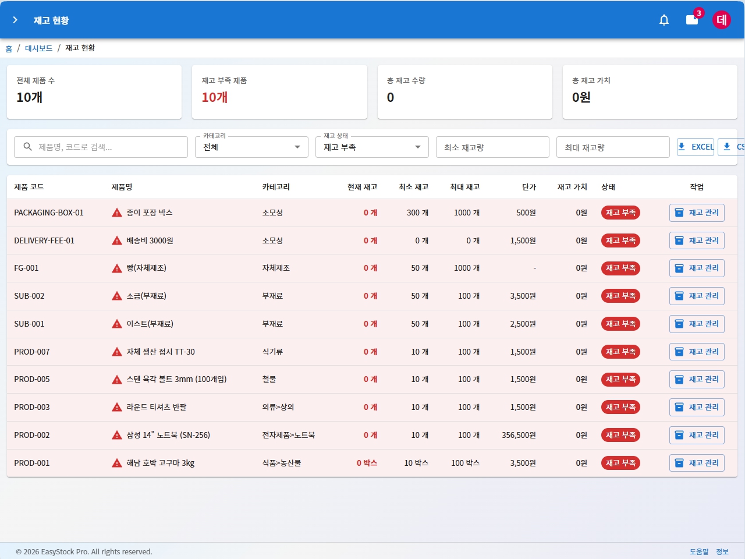Screen dimensions: 745x559
Task: Click the warning icon for 해남 호박 고구마 3kg
Action: coord(117,464)
